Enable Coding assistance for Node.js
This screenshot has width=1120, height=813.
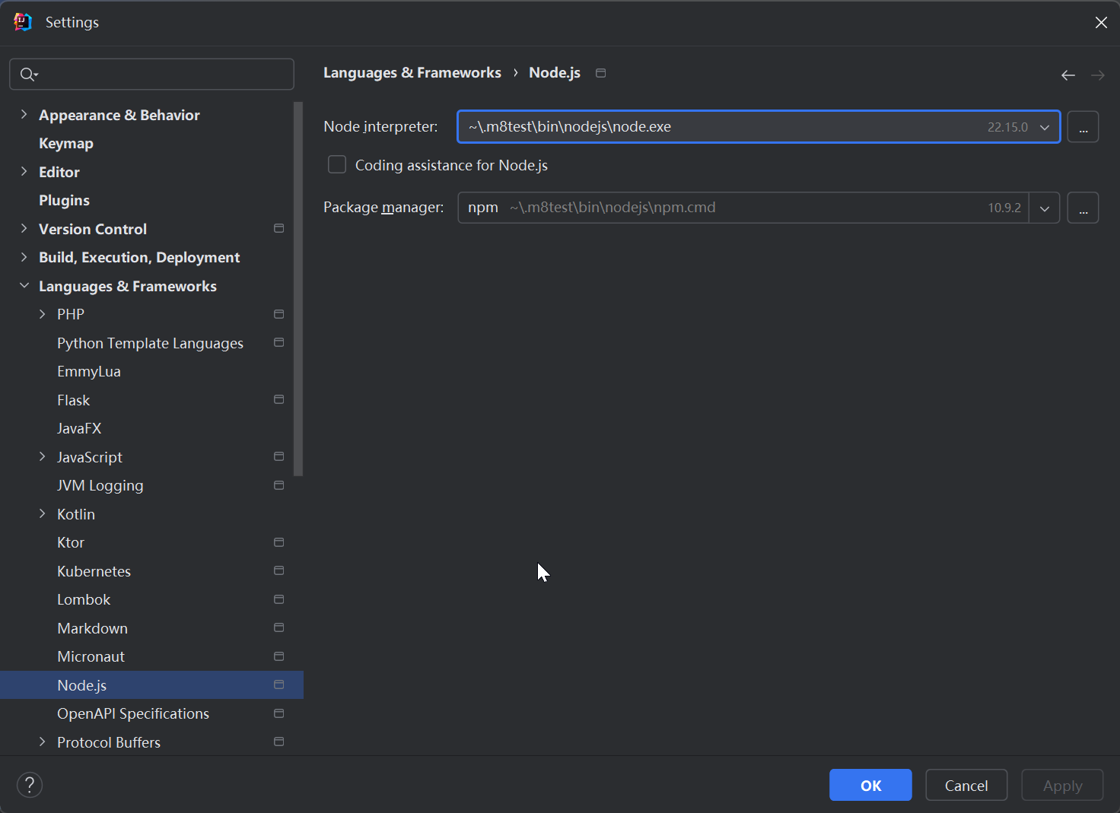(x=337, y=165)
